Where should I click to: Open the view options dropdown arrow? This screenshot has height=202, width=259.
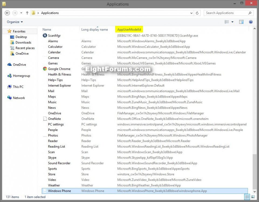click(x=232, y=22)
